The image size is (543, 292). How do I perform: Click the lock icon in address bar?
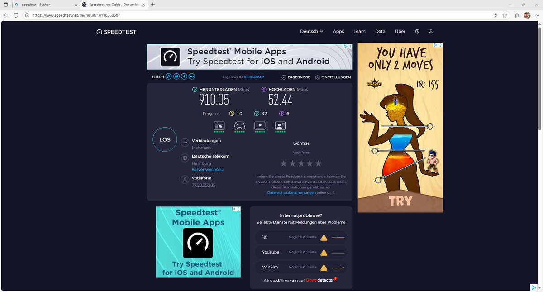(x=27, y=15)
